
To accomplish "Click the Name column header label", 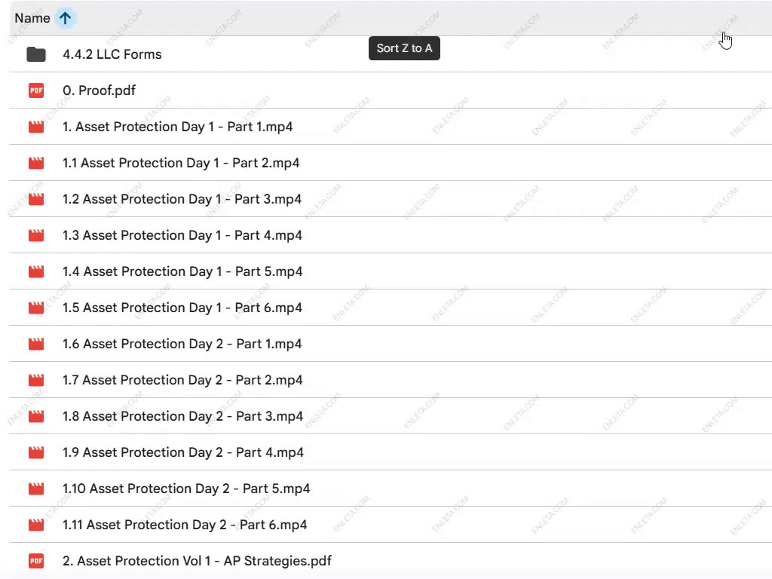I will [32, 18].
